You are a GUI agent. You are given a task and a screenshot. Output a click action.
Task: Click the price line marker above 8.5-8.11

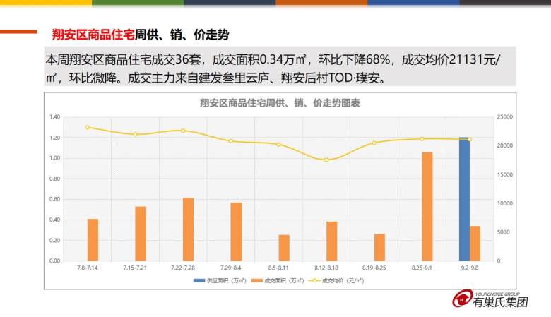278,145
